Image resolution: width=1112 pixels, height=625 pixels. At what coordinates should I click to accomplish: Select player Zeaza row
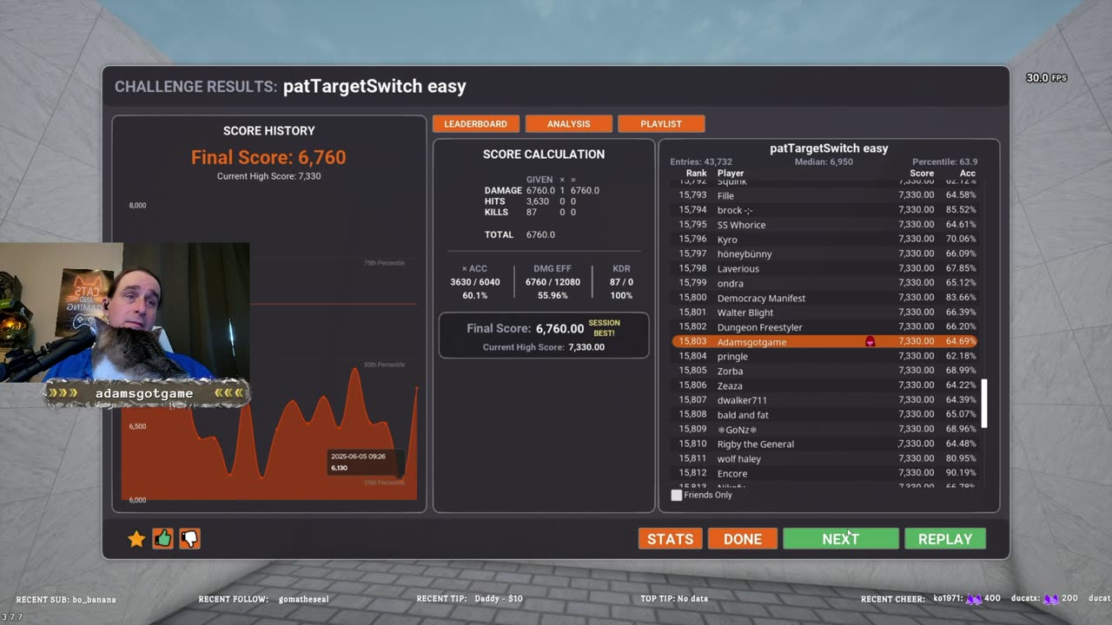point(824,385)
